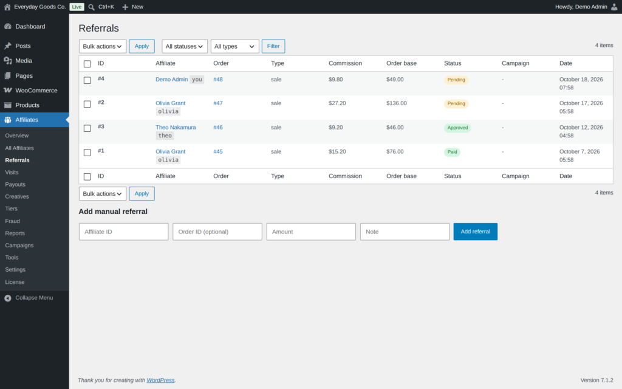Click the Posts pushpin icon
This screenshot has height=389, width=622.
8,46
